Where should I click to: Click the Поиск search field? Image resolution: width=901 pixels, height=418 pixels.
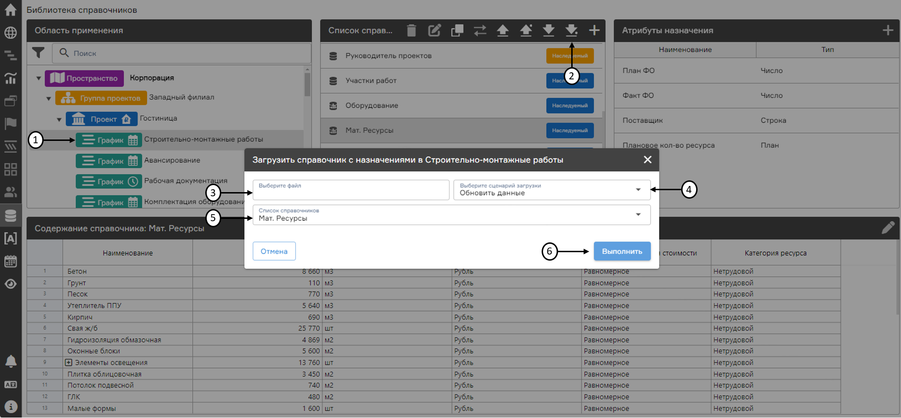tap(181, 53)
